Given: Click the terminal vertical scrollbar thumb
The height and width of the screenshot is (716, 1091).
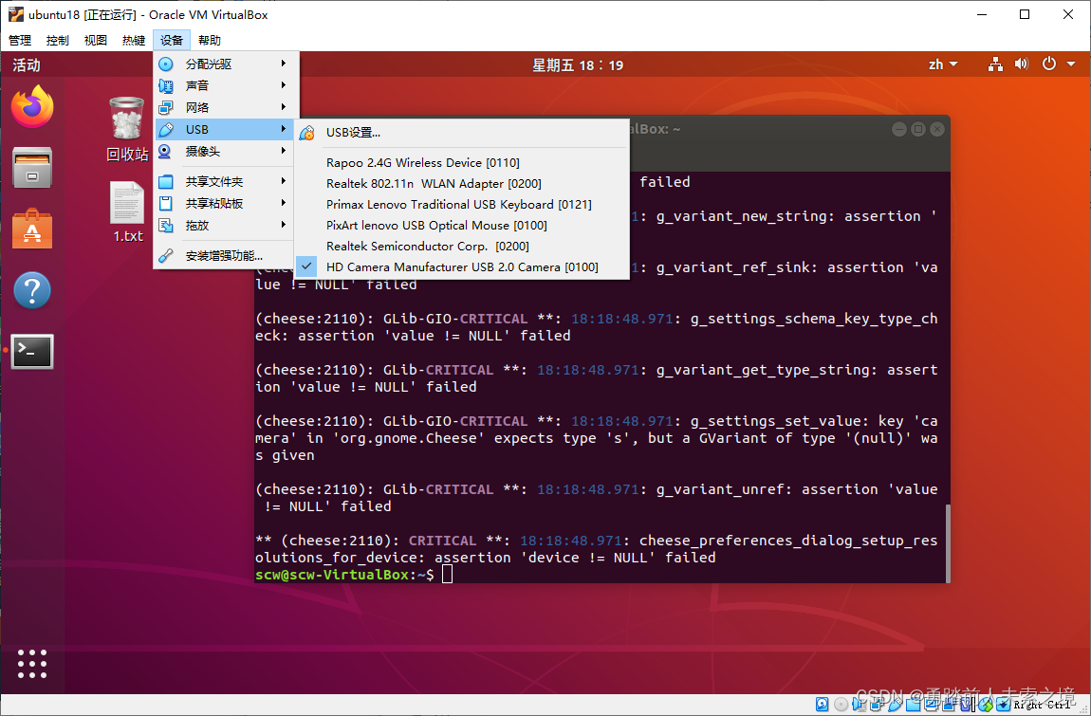Looking at the screenshot, I should [x=948, y=542].
